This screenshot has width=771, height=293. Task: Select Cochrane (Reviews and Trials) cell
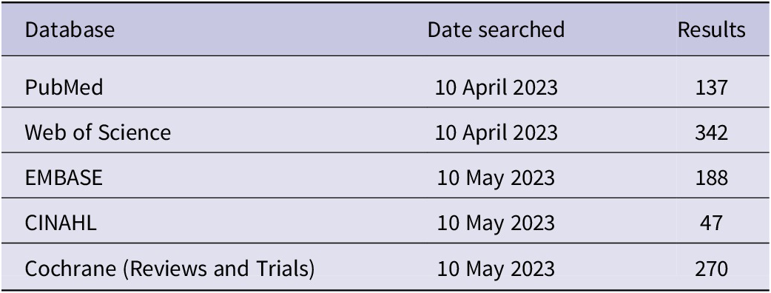169,269
